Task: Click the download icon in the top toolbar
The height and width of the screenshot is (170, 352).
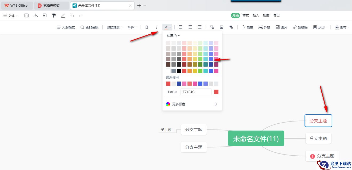Action: pos(35,15)
